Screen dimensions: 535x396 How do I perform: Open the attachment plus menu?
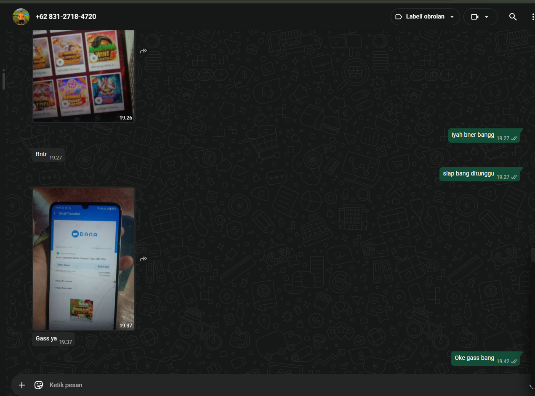22,385
